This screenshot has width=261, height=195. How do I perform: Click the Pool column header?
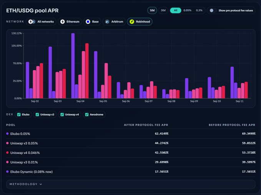click(11, 125)
